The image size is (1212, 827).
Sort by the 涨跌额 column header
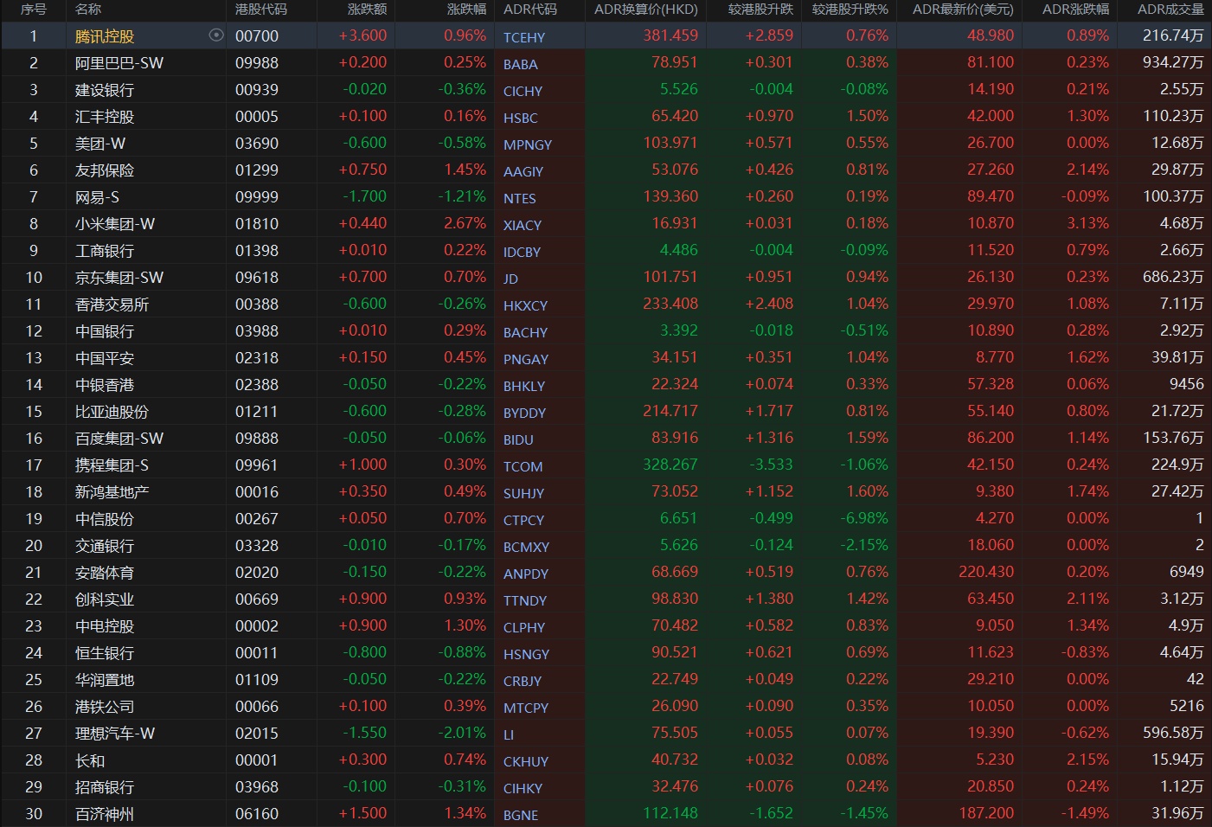point(367,10)
